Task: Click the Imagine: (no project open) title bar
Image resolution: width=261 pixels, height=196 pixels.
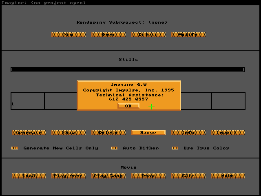Action: pos(44,3)
